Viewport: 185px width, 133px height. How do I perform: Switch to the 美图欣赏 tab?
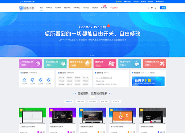[x=116, y=101]
